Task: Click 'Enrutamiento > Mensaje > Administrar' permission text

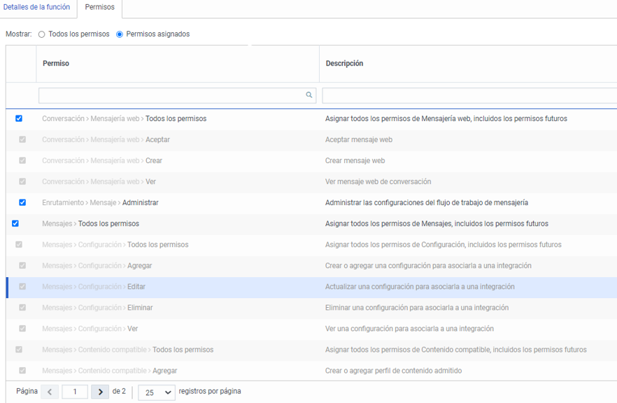Action: tap(100, 202)
